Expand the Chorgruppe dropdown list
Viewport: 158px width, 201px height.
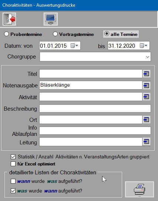pos(148,57)
